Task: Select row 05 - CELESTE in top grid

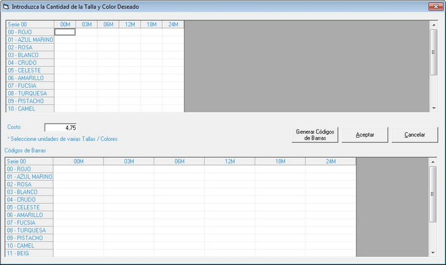Action: pyautogui.click(x=30, y=70)
